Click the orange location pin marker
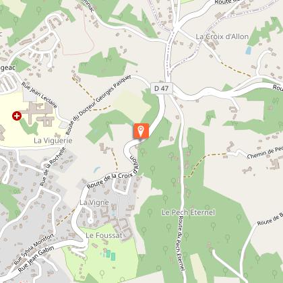 tap(141, 131)
